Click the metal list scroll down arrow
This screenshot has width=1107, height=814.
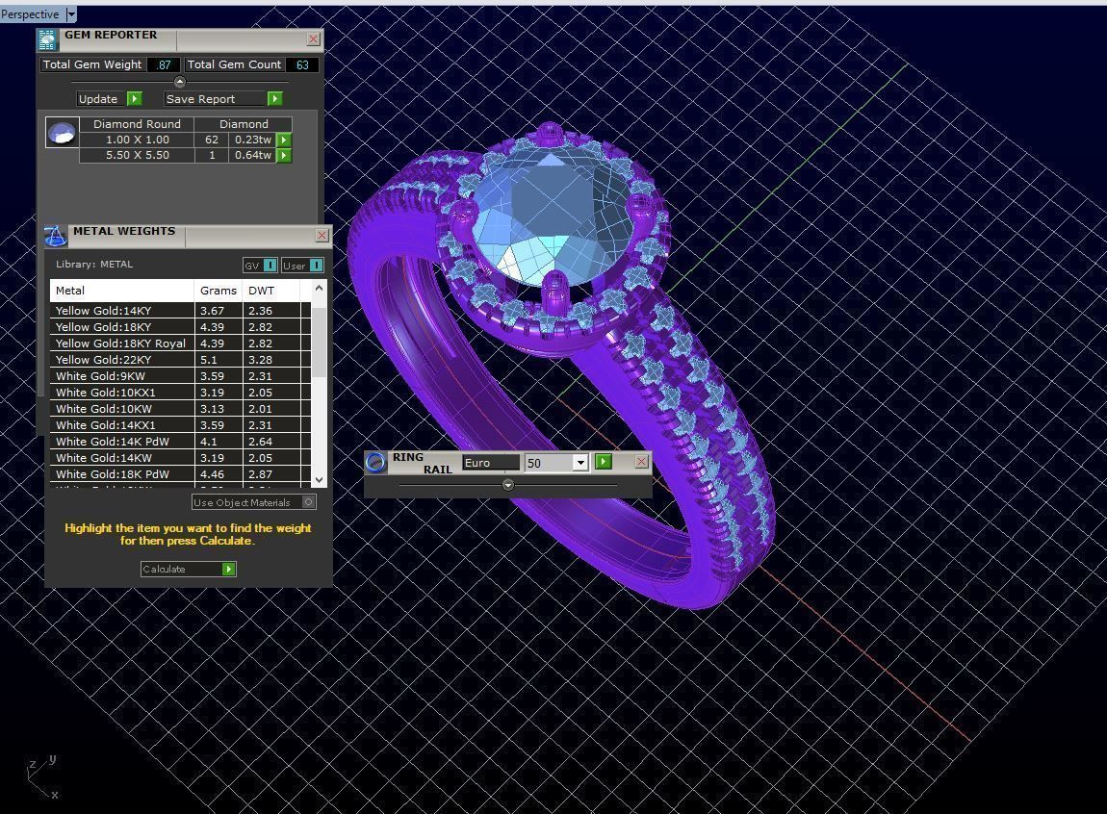320,480
